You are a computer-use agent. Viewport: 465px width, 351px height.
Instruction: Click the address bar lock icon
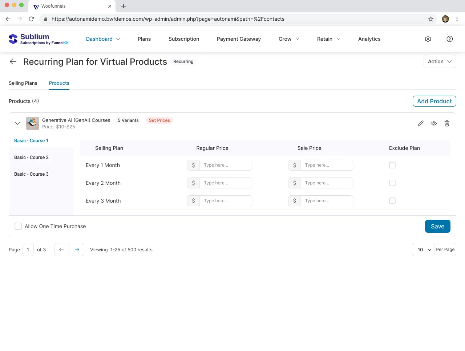[45, 19]
